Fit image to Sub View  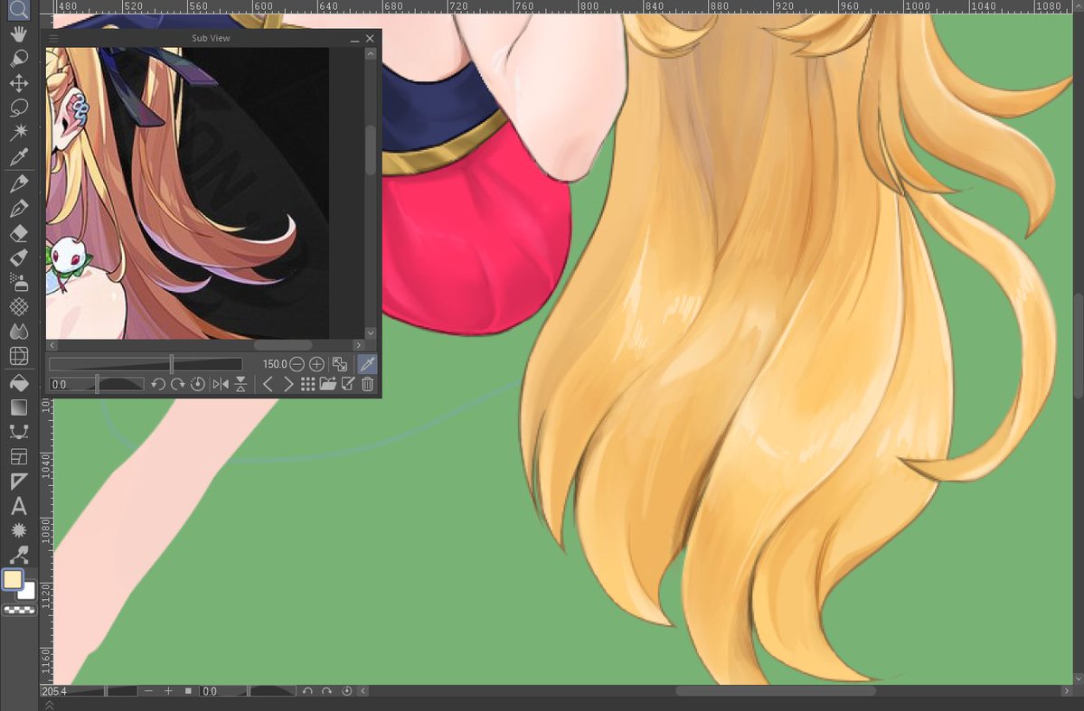pyautogui.click(x=339, y=364)
